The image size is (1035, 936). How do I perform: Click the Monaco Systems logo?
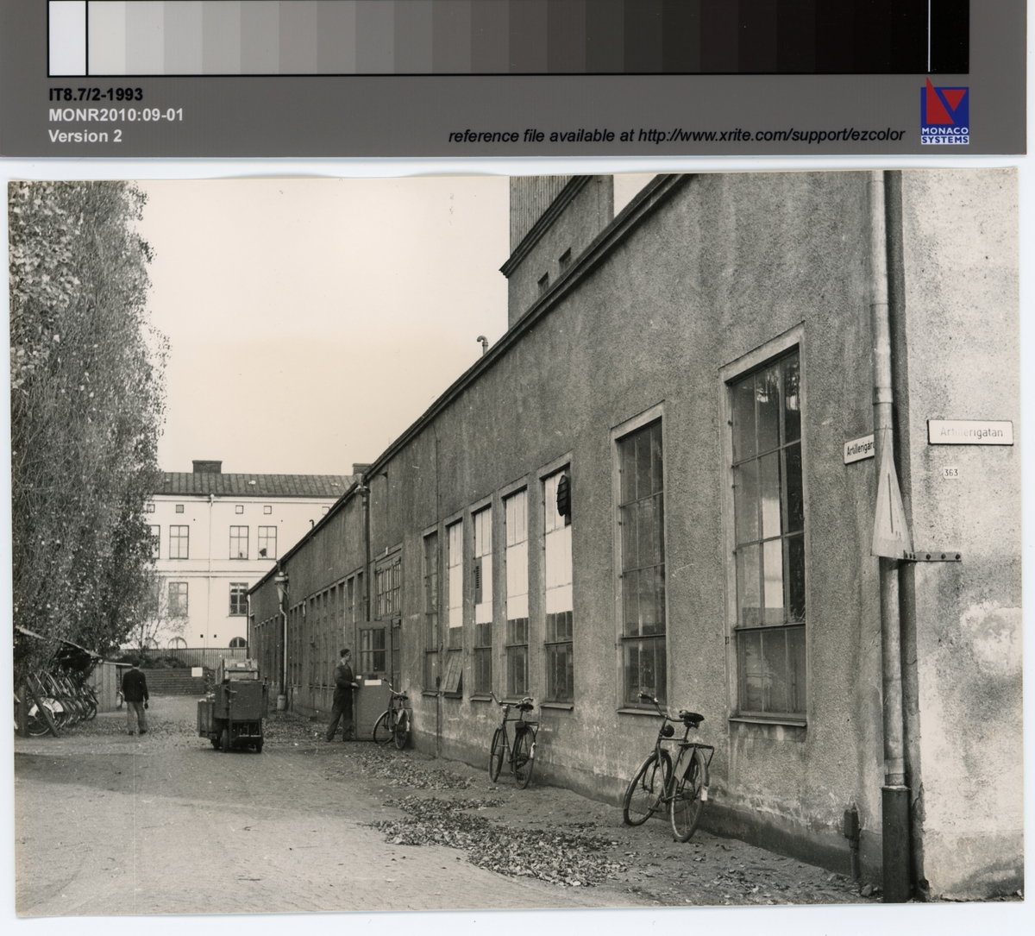(945, 110)
